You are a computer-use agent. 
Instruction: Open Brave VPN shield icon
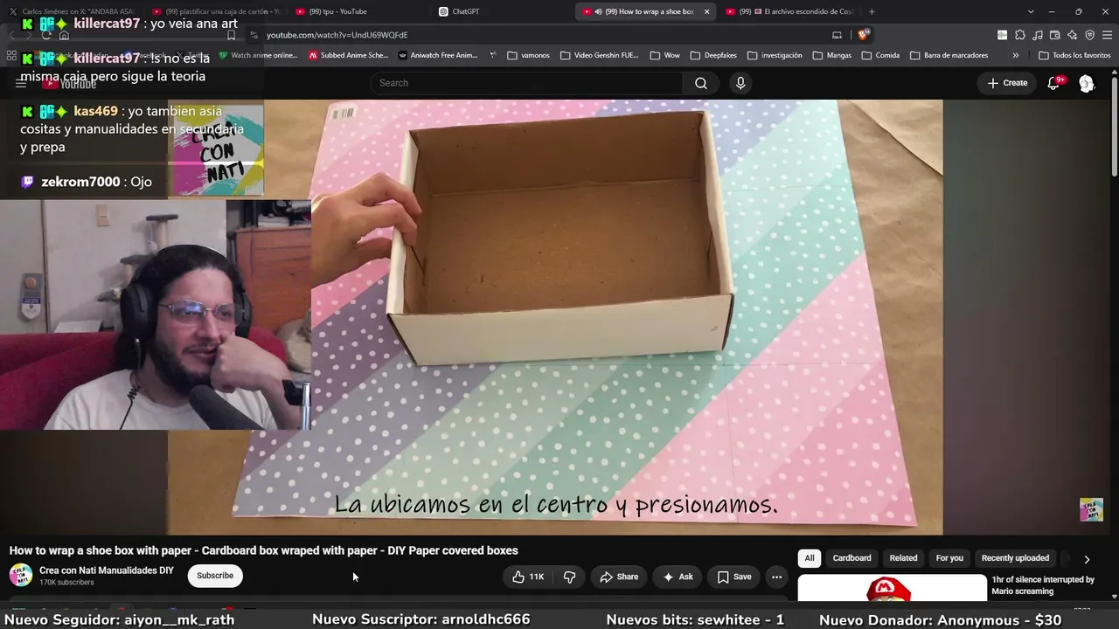pyautogui.click(x=1089, y=35)
